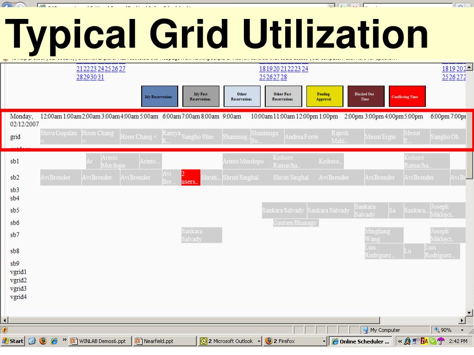474x355 pixels.
Task: Click the blue quick-launch icon beside Start
Action: point(32,341)
